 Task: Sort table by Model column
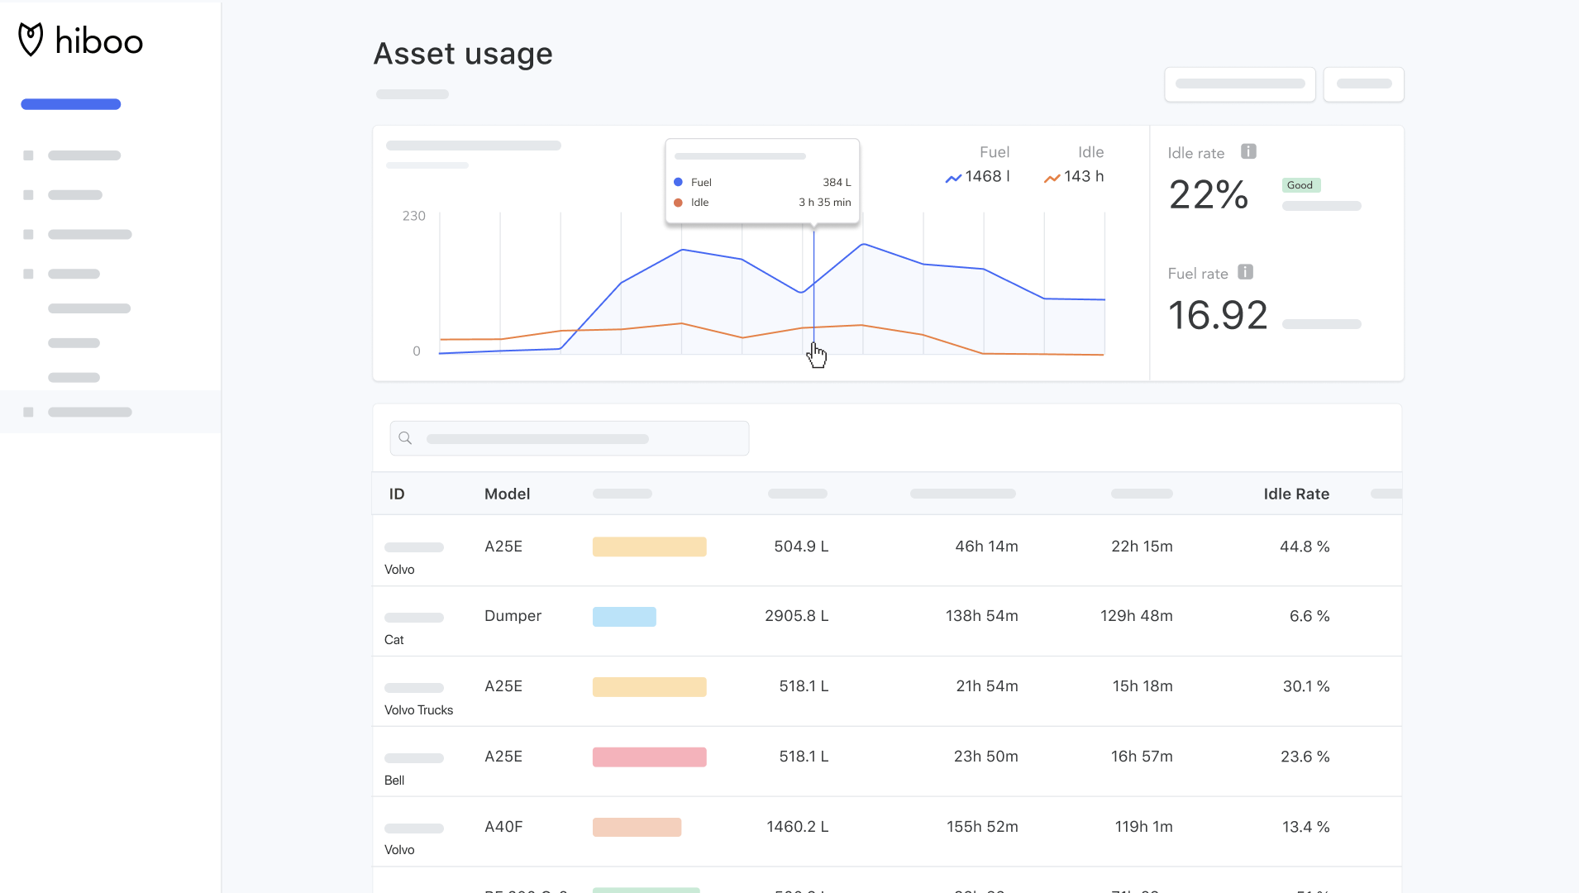(507, 494)
